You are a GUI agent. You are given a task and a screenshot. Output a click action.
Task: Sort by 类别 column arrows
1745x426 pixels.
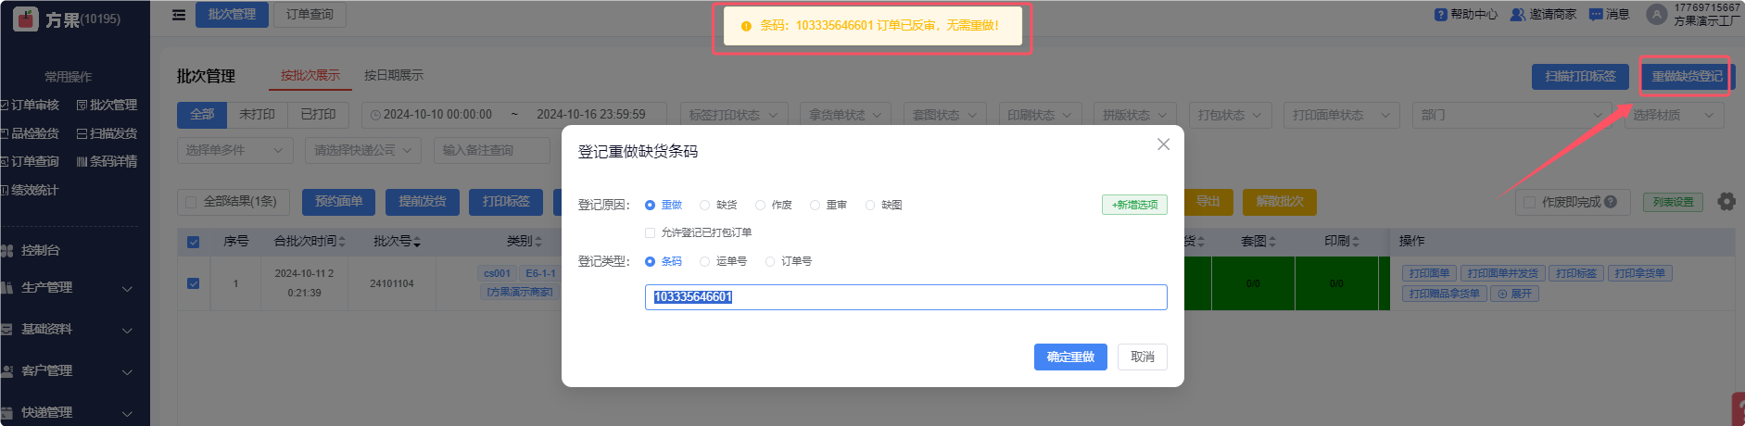click(538, 242)
